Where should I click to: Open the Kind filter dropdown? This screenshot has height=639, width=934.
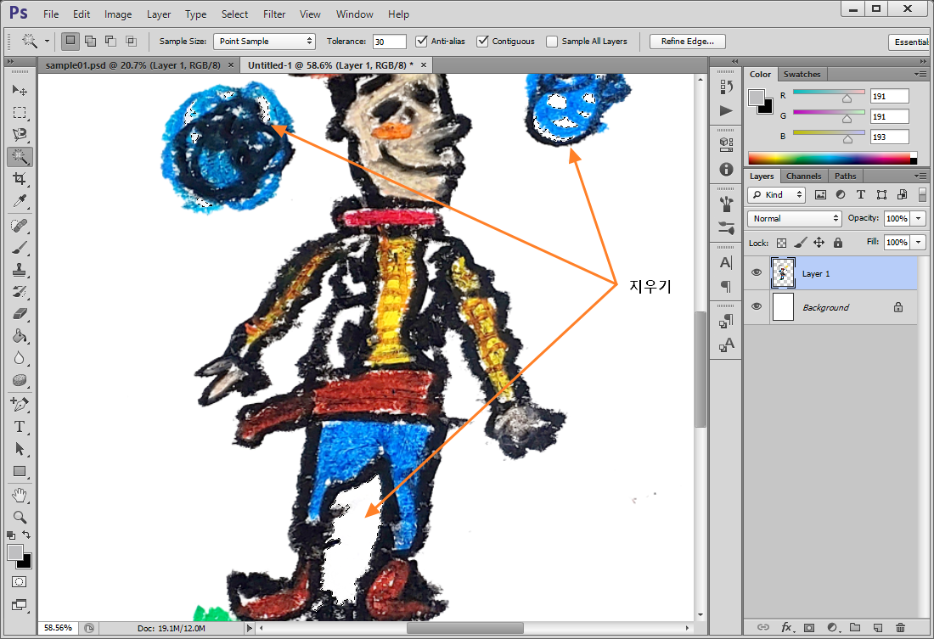[x=777, y=194]
